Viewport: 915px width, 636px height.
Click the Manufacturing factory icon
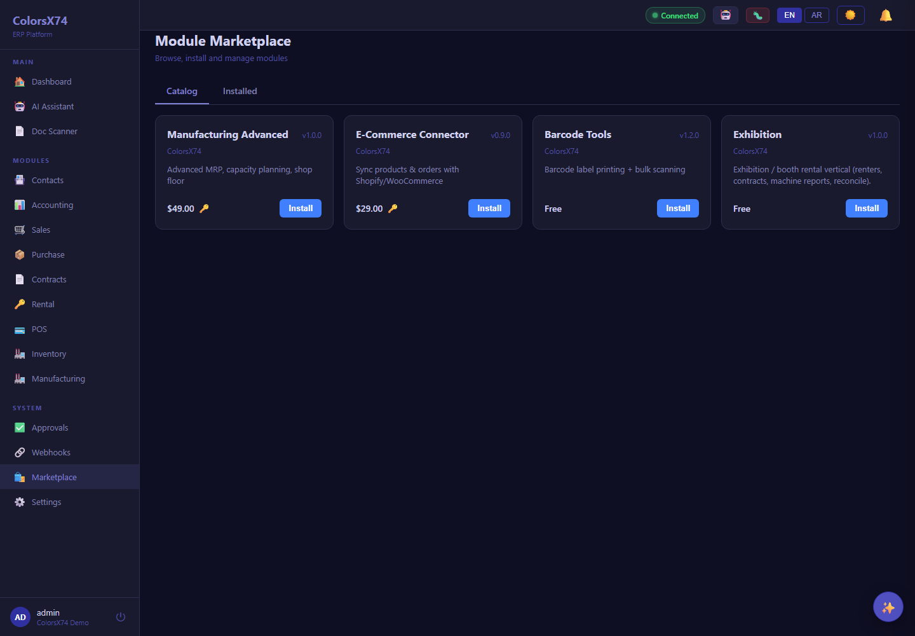click(20, 379)
